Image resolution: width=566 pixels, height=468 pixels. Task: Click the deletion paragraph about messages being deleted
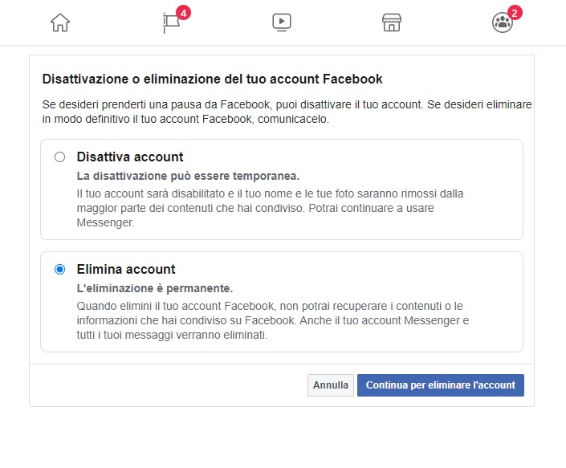tap(273, 320)
